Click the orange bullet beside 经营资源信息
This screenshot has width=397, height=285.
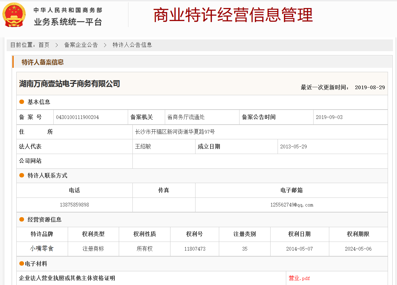[x=22, y=219]
